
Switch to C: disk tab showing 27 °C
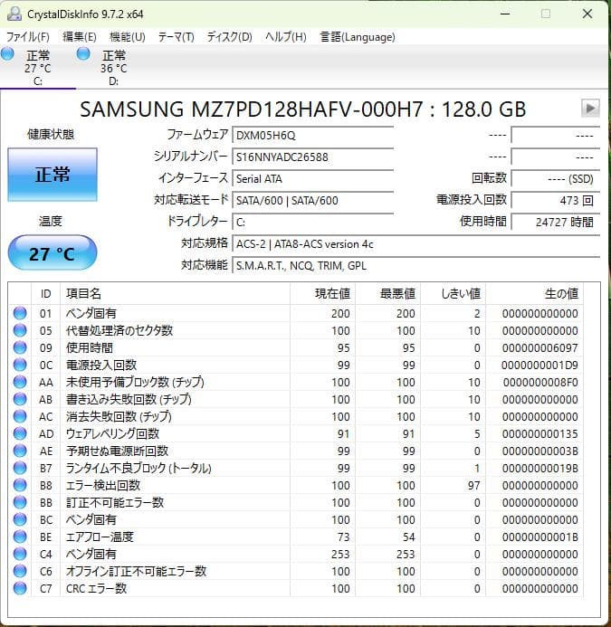[38, 67]
